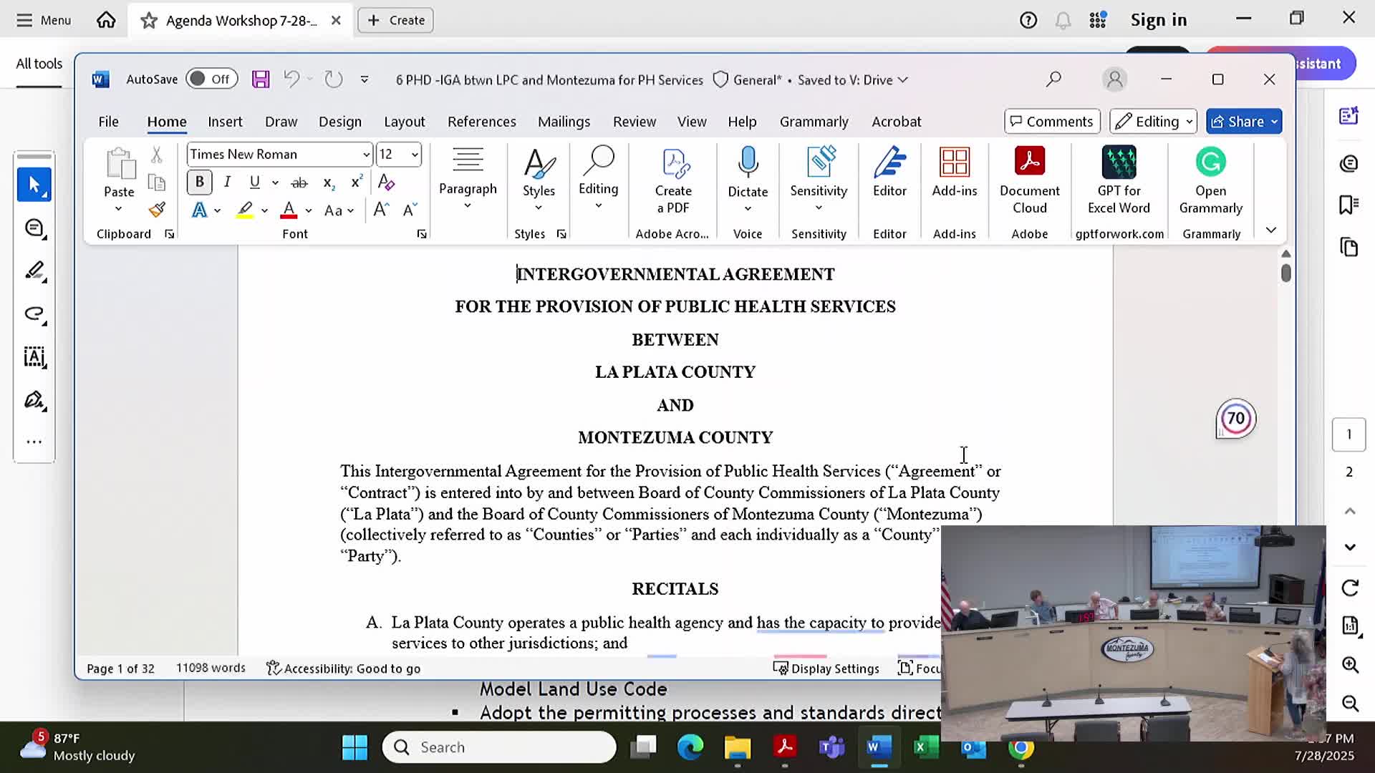Expand the font size 12 dropdown

(414, 155)
